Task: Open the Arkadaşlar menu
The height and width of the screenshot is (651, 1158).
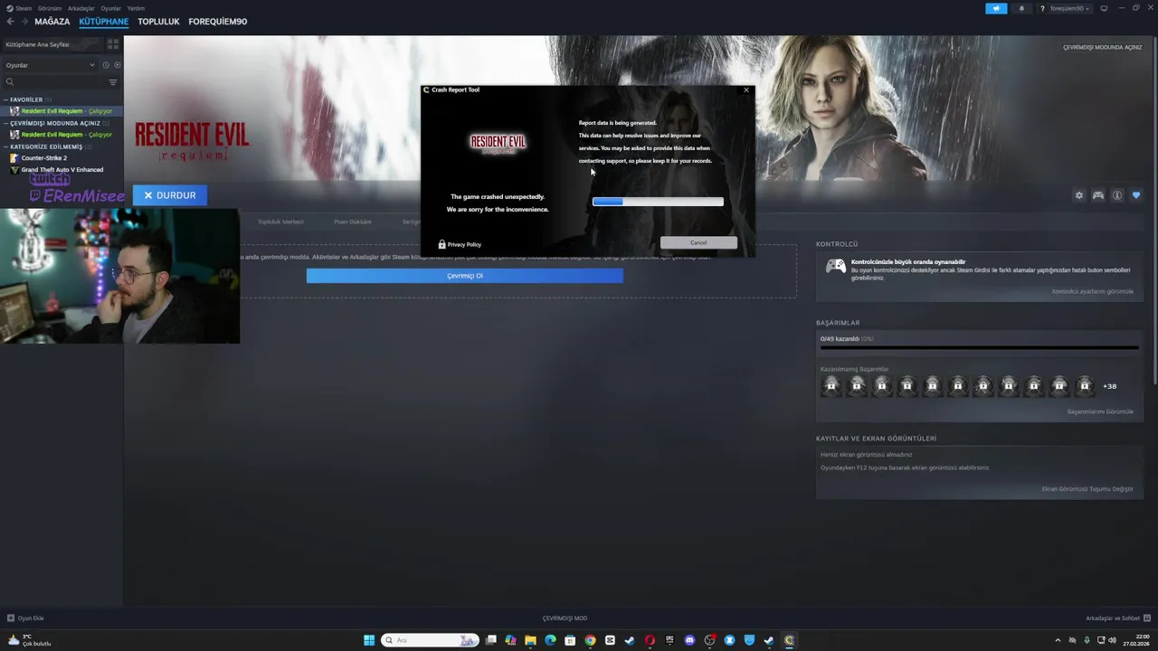Action: [x=81, y=8]
